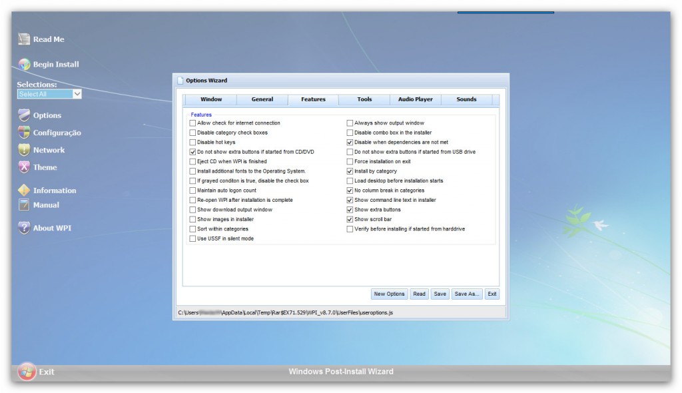
Task: Uncheck Install by category
Action: (350, 171)
